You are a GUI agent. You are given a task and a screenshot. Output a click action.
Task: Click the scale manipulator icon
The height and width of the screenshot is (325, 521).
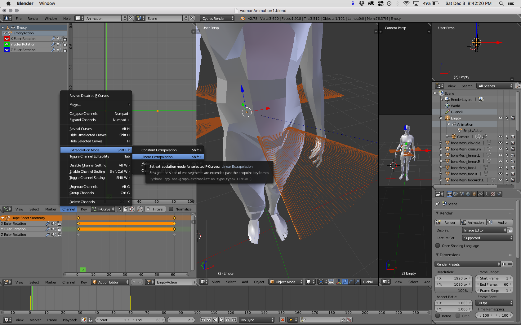[x=357, y=282]
